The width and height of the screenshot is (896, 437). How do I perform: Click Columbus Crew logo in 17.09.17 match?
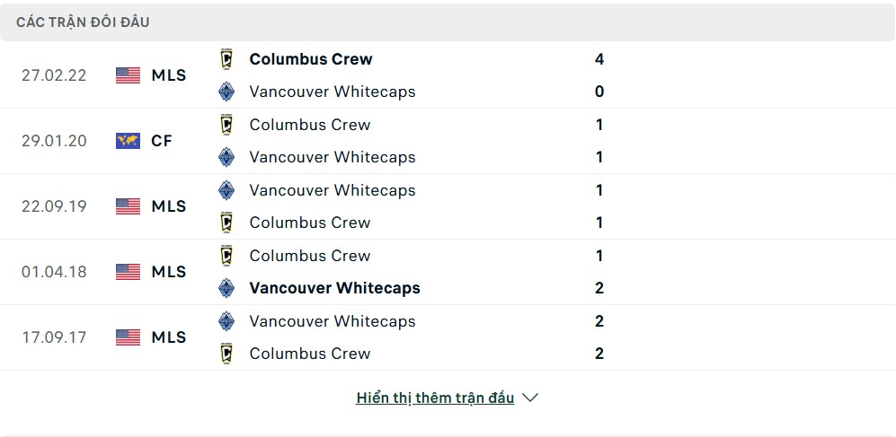pos(226,354)
